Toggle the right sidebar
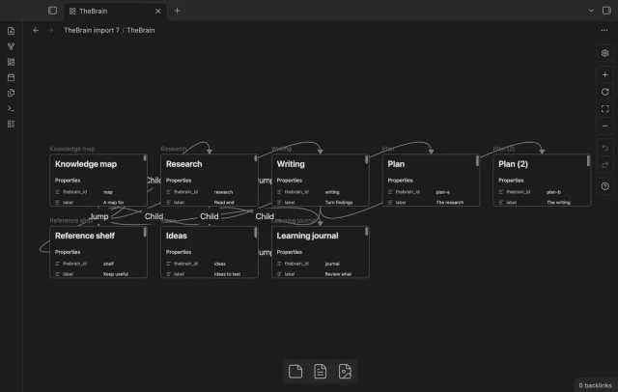This screenshot has height=392, width=618. click(x=606, y=11)
